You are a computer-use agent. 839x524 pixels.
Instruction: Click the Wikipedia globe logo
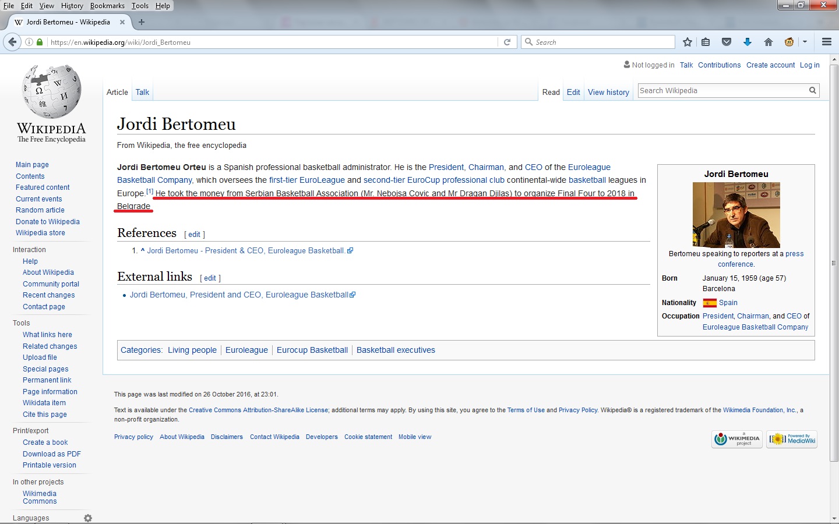click(x=52, y=103)
